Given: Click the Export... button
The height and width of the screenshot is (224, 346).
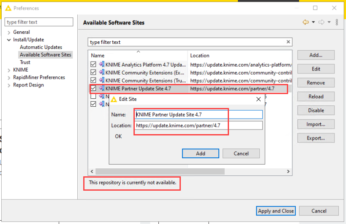Looking at the screenshot, I should [316, 138].
